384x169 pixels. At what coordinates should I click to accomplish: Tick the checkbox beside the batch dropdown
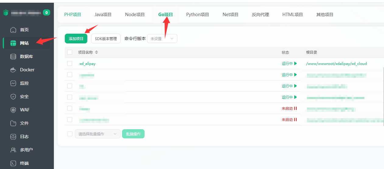70,134
